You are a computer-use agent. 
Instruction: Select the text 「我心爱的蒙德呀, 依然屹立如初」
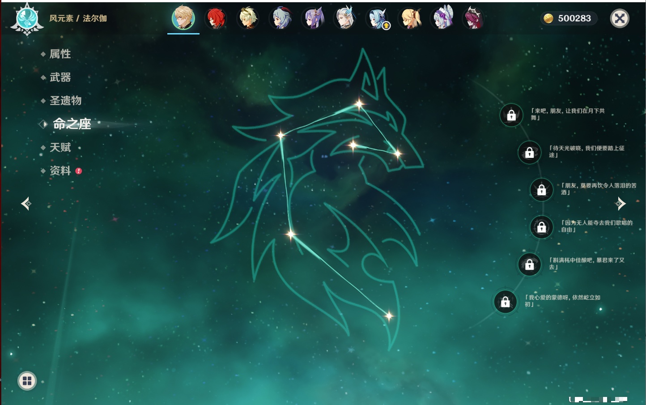coord(562,301)
